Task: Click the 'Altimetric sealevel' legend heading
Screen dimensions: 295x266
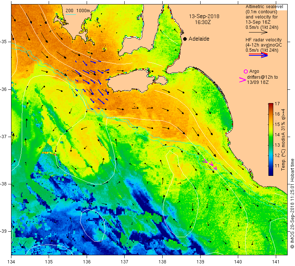Action: coord(264,7)
